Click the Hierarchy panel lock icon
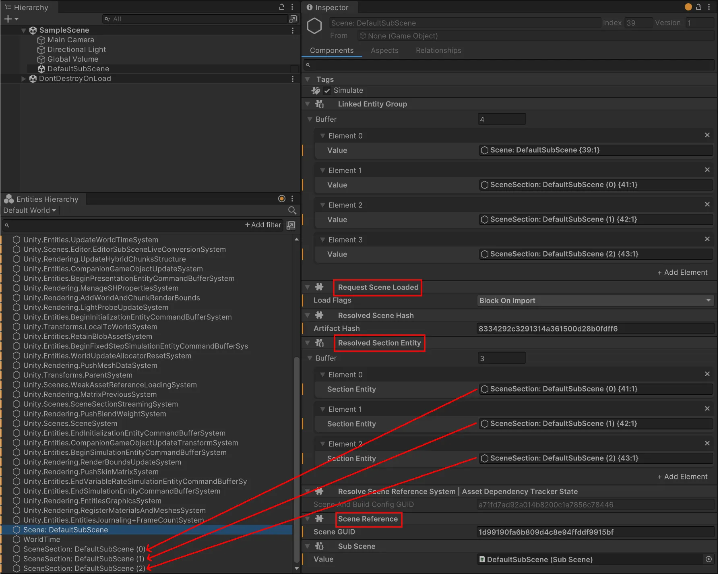This screenshot has height=574, width=719. coord(282,7)
